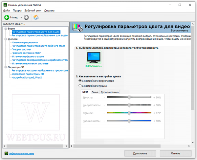Close the NVIDIA control panel window
197x160 pixels.
[190, 5]
